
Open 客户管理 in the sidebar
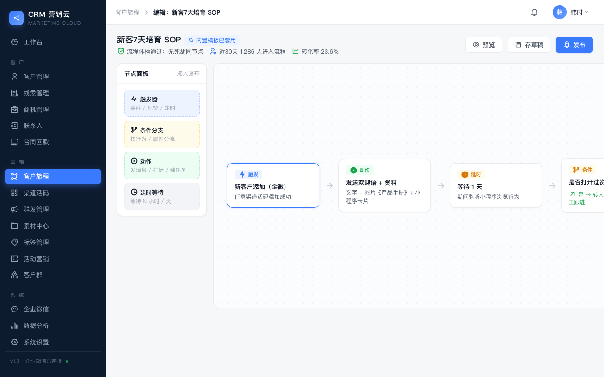click(53, 76)
